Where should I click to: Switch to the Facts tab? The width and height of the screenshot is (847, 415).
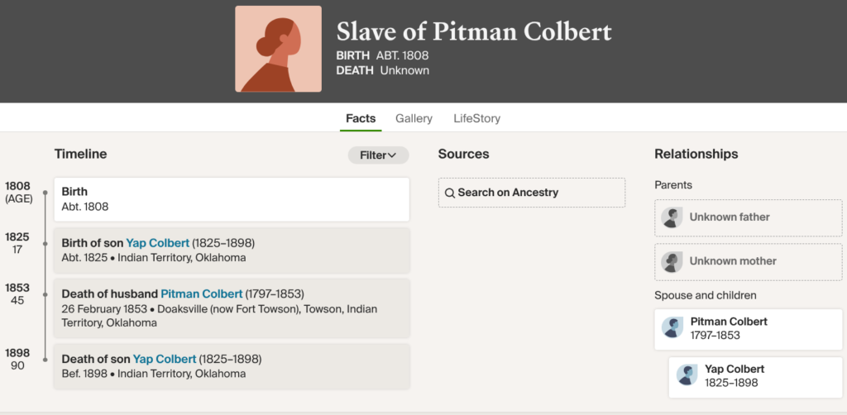[361, 118]
